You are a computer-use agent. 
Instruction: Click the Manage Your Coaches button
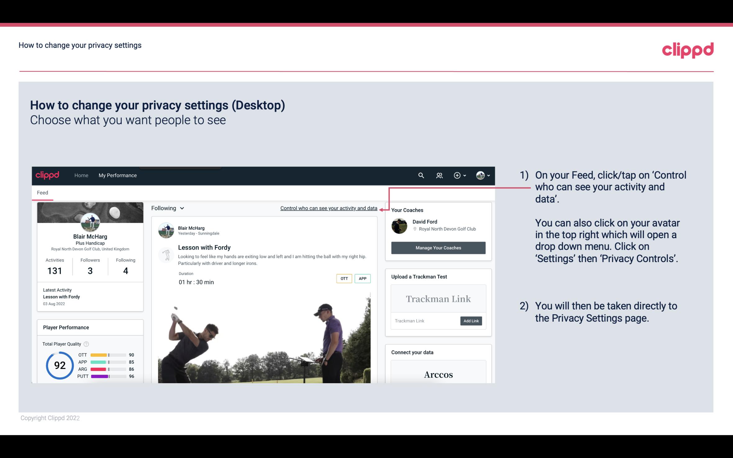click(x=438, y=247)
